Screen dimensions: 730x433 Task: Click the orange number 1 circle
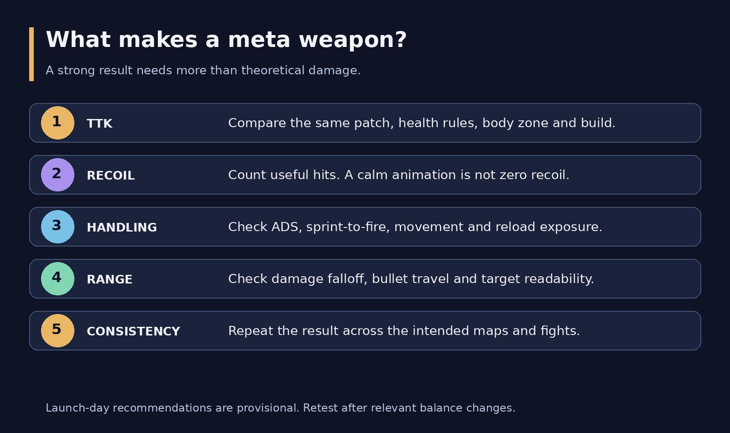58,123
